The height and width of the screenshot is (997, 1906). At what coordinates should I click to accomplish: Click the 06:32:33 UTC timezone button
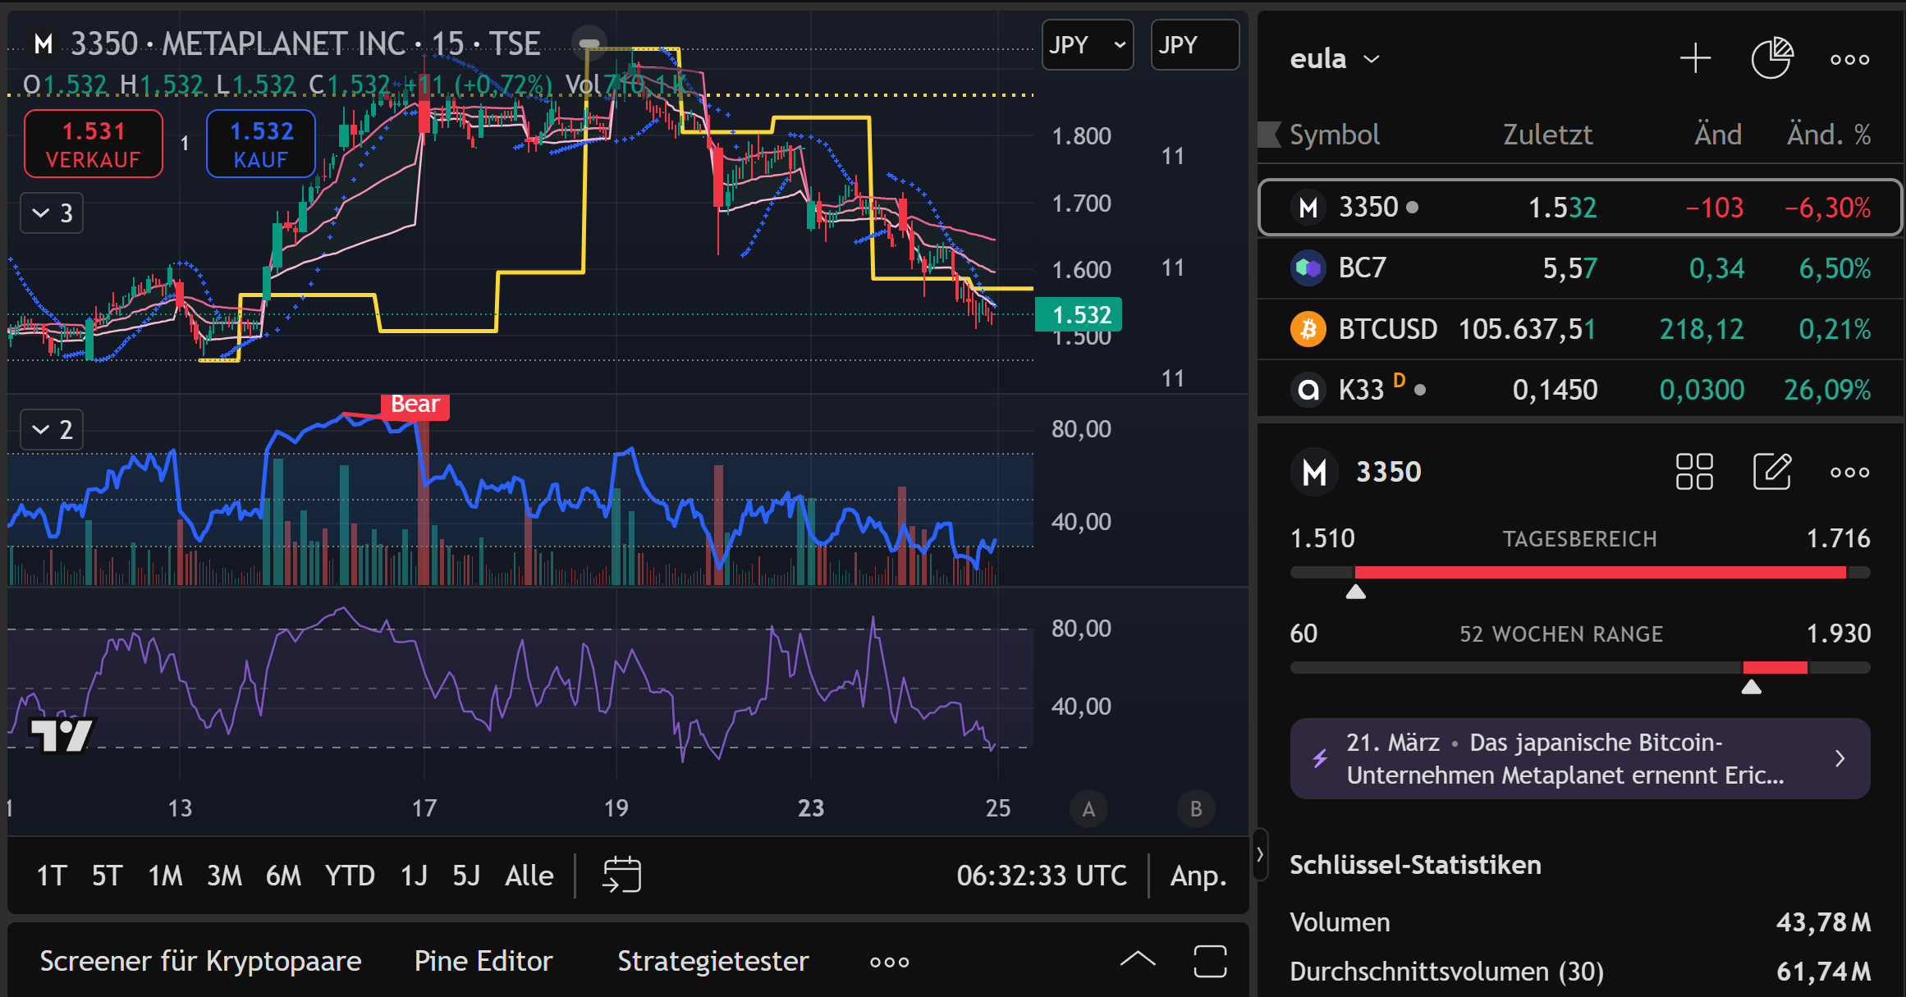tap(1042, 876)
